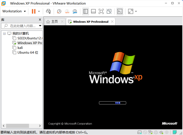Image resolution: width=183 pixels, height=135 pixels.
Task: Revert to the previous snapshot
Action: 67,11
